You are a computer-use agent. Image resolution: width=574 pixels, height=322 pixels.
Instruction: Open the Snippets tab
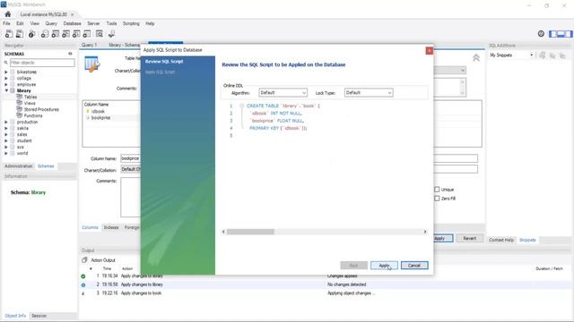[527, 240]
